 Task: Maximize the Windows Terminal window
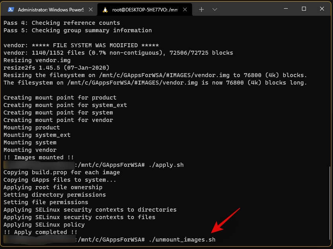pyautogui.click(x=304, y=9)
